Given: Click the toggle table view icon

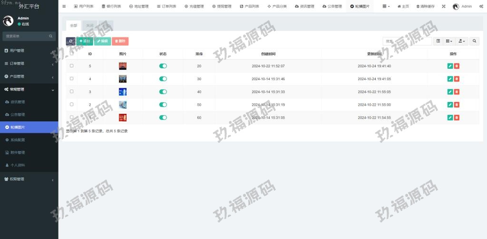Looking at the screenshot, I should (438, 41).
